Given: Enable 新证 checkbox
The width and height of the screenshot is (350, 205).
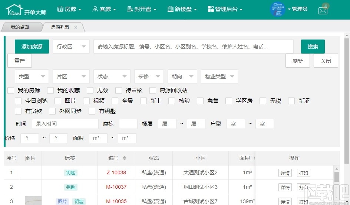Looking at the screenshot, I should (291, 101).
